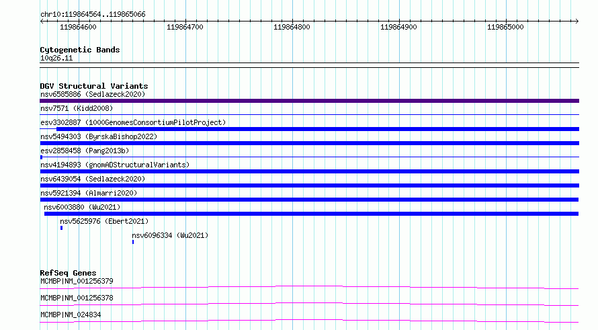Click the purple nsv6585886 variant bar
The height and width of the screenshot is (330, 598).
(x=309, y=101)
